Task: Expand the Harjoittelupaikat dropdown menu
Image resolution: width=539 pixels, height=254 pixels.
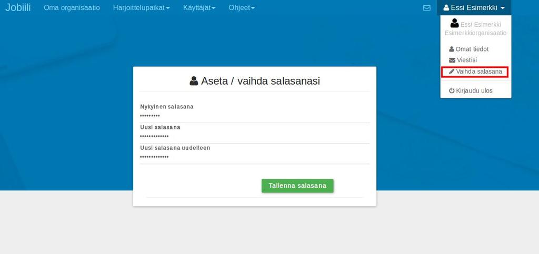Action: [x=141, y=7]
